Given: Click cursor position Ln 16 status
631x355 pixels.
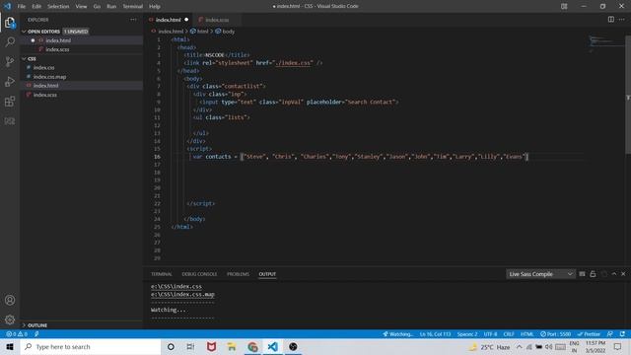Looking at the screenshot, I should click(435, 334).
